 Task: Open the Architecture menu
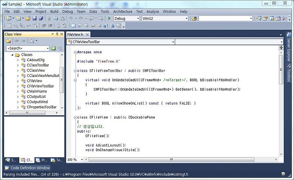tap(122, 11)
